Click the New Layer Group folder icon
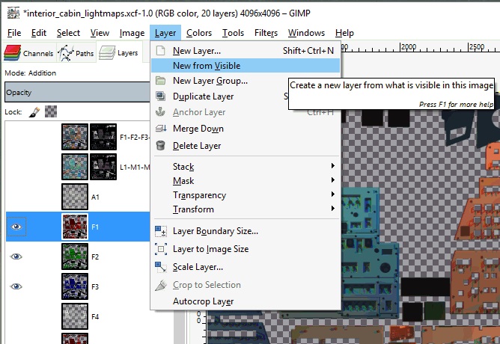The height and width of the screenshot is (344, 500). (x=160, y=81)
